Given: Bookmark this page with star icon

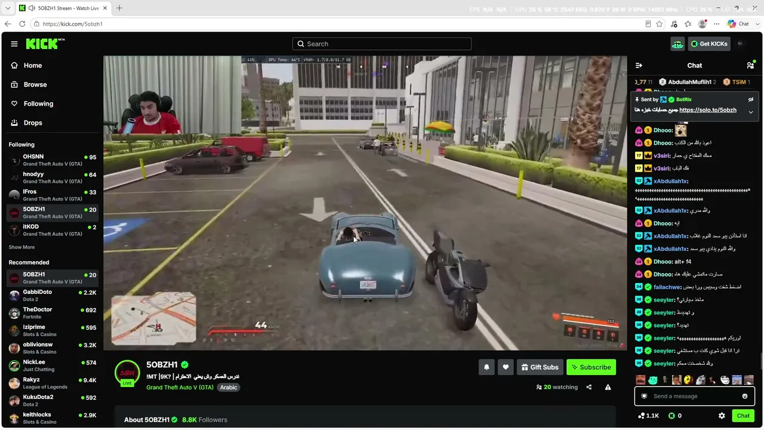Looking at the screenshot, I should 660,24.
